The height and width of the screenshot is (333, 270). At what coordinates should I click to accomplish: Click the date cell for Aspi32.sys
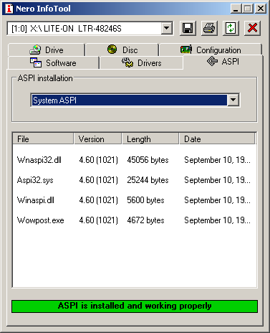coord(217,180)
